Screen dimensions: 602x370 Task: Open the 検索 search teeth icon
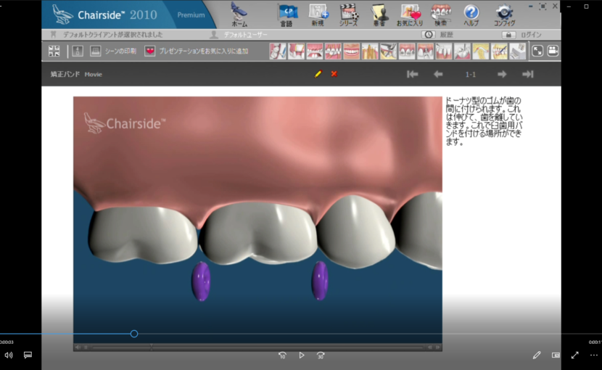click(441, 15)
